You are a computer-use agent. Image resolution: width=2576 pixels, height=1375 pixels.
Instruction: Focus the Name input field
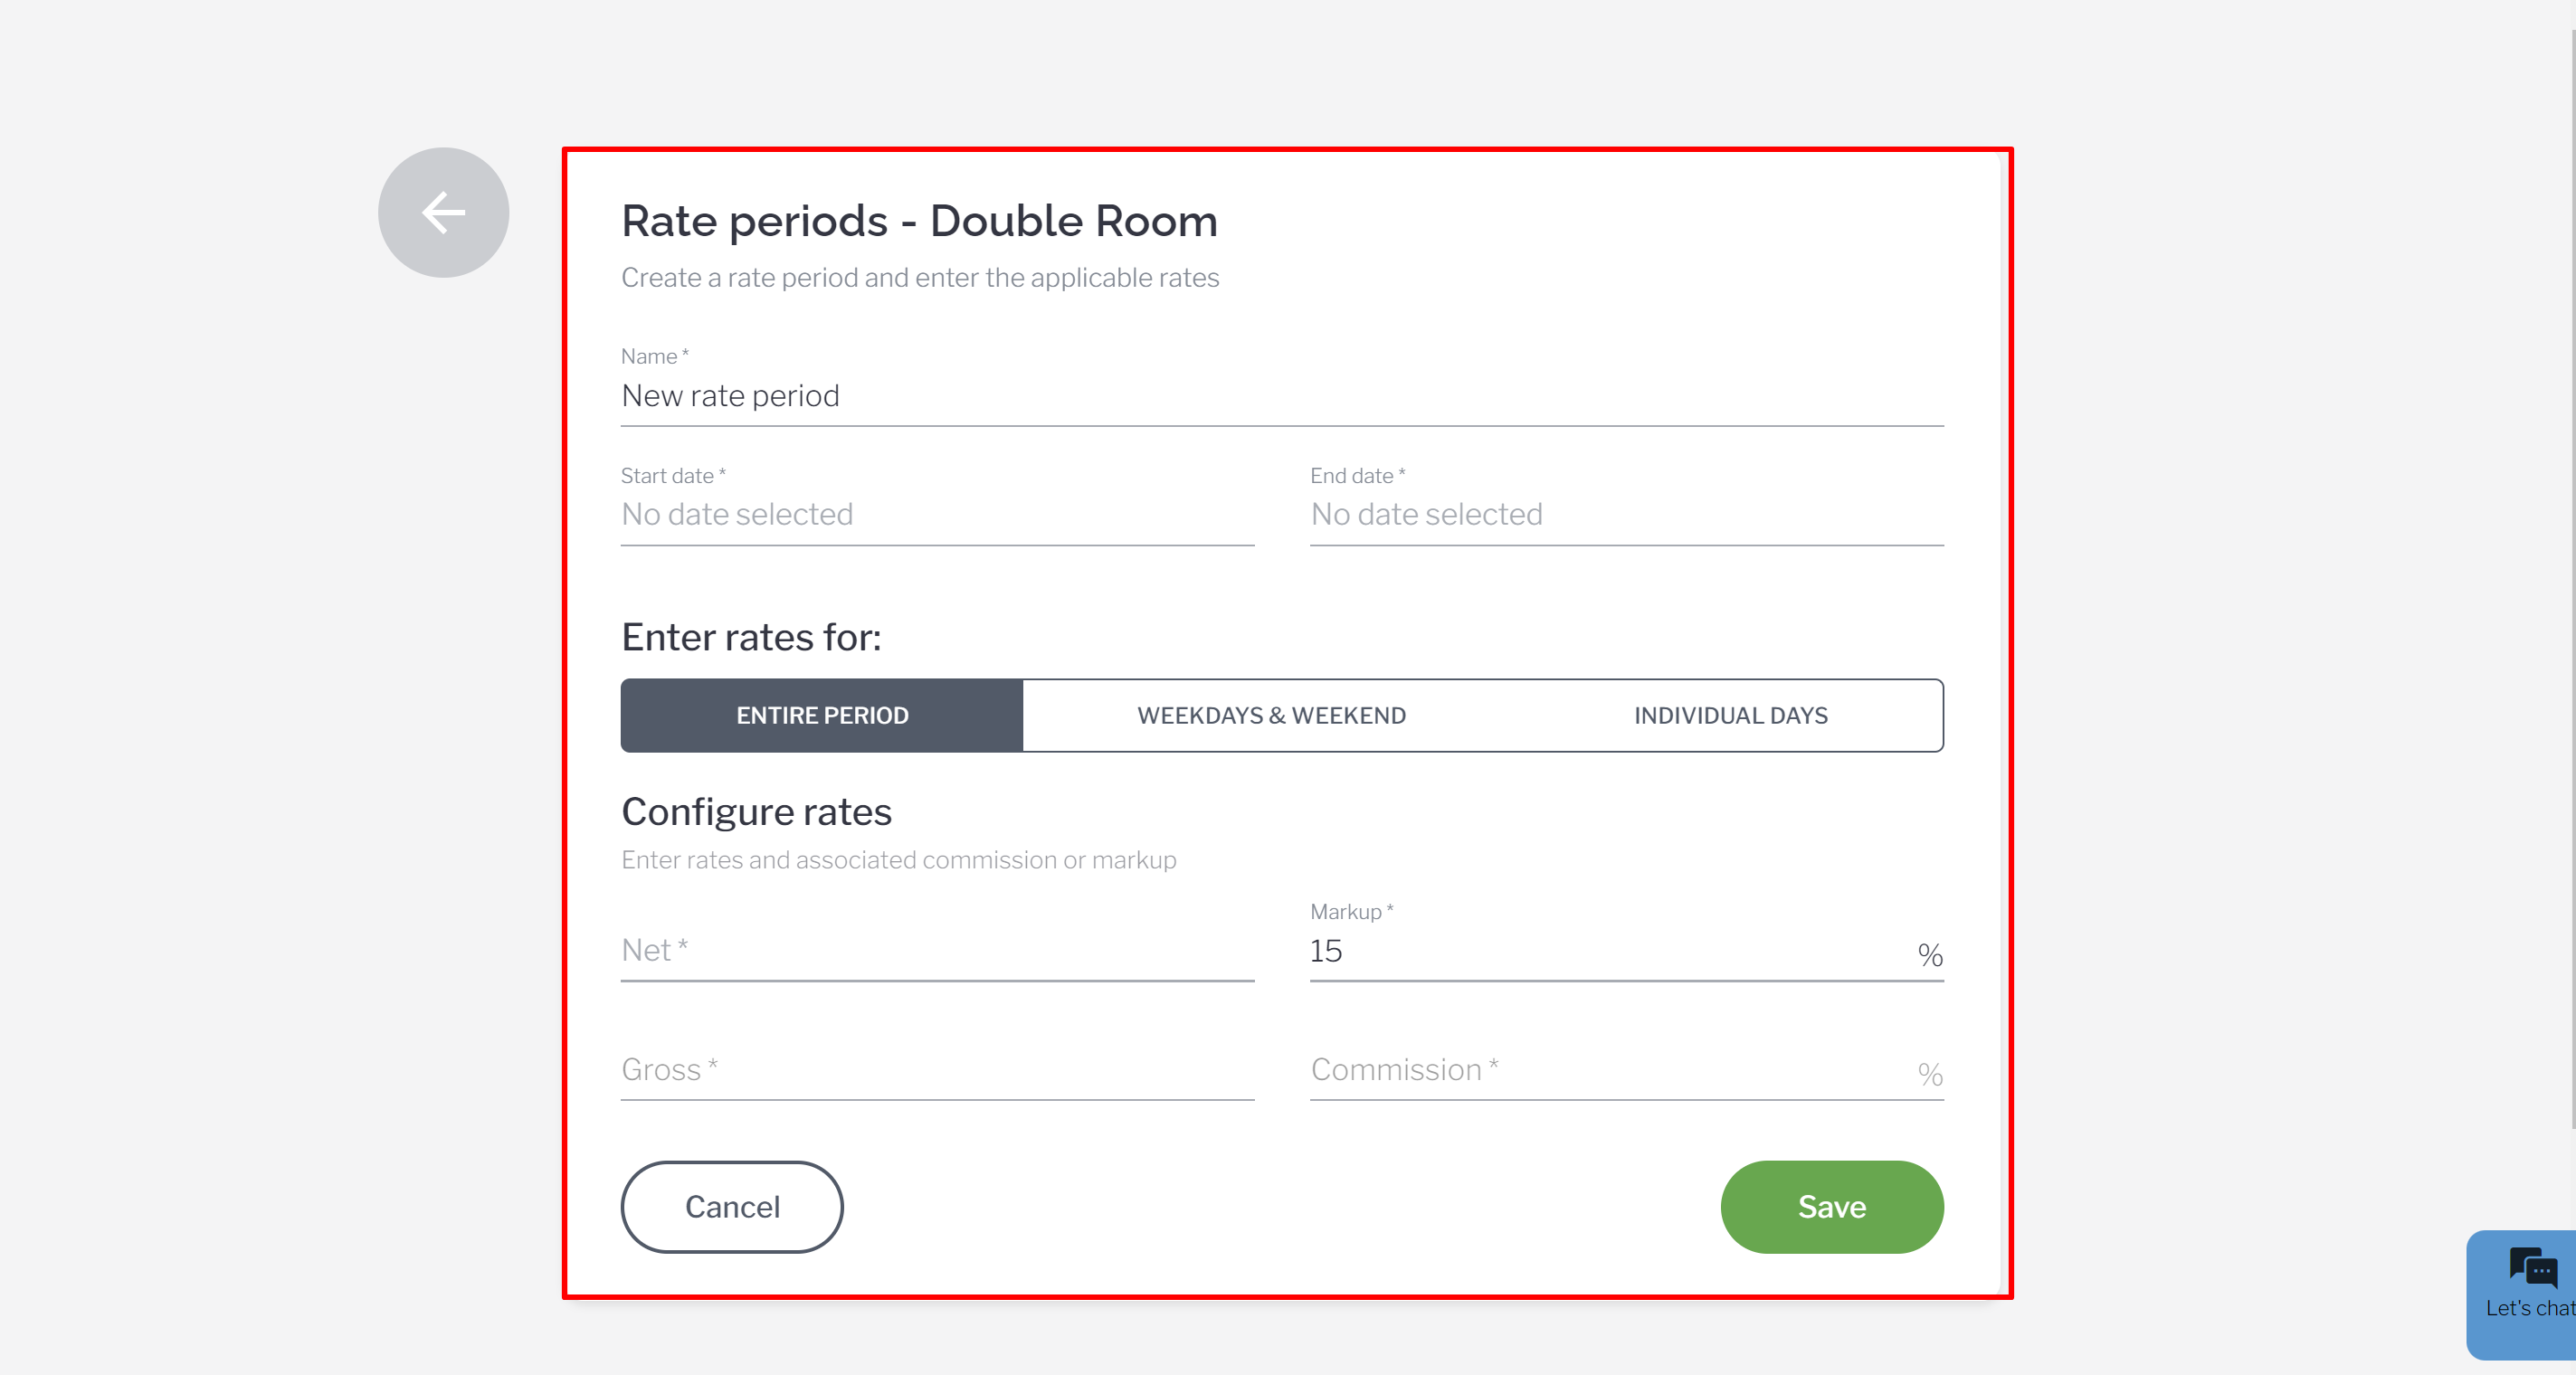(x=1281, y=397)
